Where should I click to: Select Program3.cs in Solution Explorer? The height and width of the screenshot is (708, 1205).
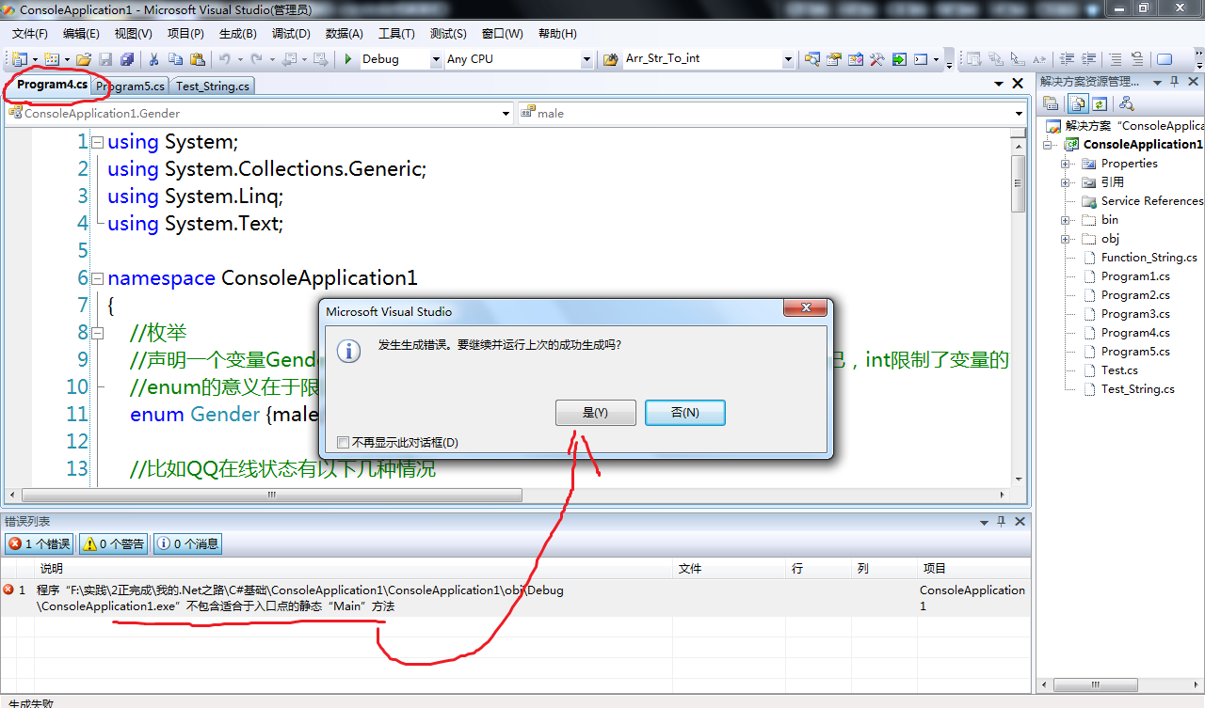click(1135, 314)
